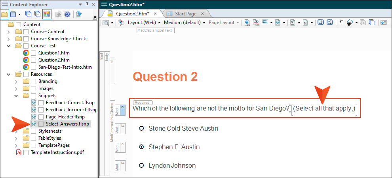Click the grayed folder up-arrow icon
392x178 pixels.
point(58,14)
